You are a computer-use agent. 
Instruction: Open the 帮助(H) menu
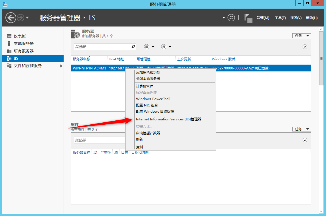tap(312, 18)
